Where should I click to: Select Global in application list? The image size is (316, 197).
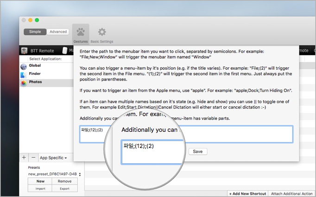pyautogui.click(x=46, y=66)
